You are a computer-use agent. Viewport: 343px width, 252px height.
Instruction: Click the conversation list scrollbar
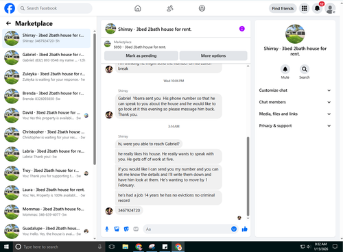click(95, 99)
